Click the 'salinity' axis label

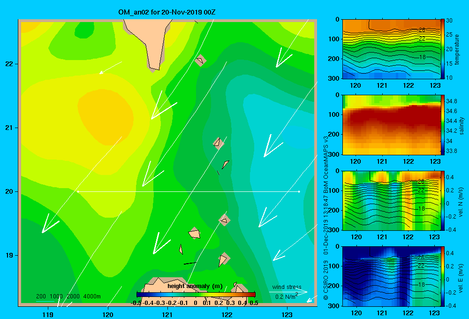tap(462, 126)
